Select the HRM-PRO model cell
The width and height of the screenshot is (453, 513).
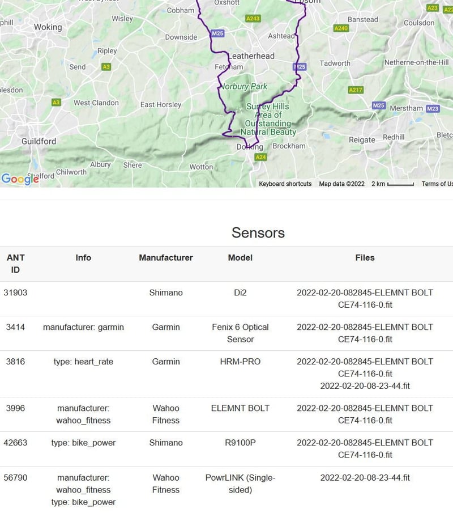[x=240, y=362]
